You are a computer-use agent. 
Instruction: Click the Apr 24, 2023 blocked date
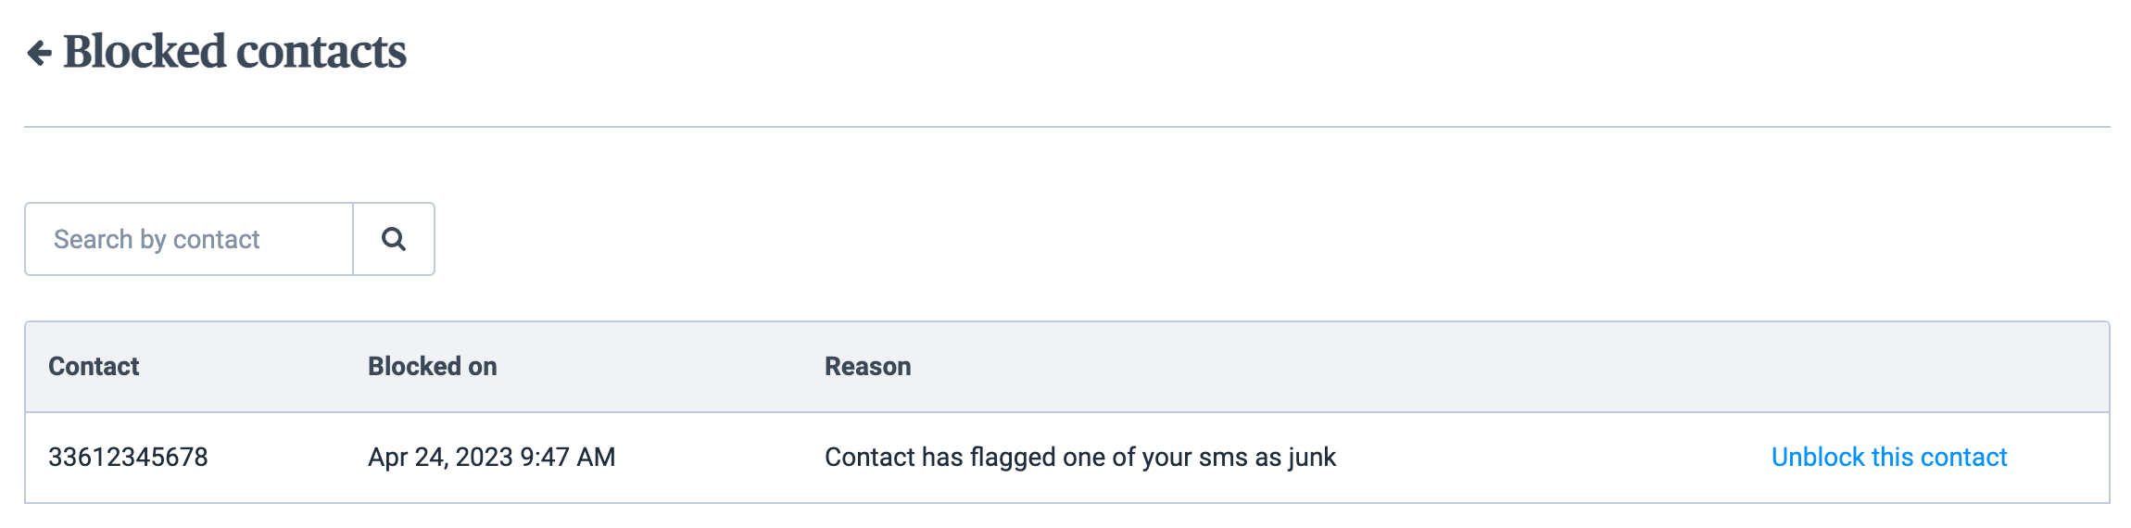click(491, 457)
